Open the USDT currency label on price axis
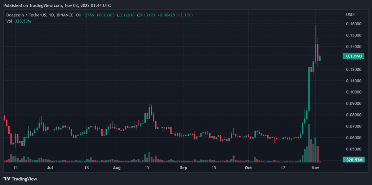Viewport: 372px width, 185px height. pos(351,15)
